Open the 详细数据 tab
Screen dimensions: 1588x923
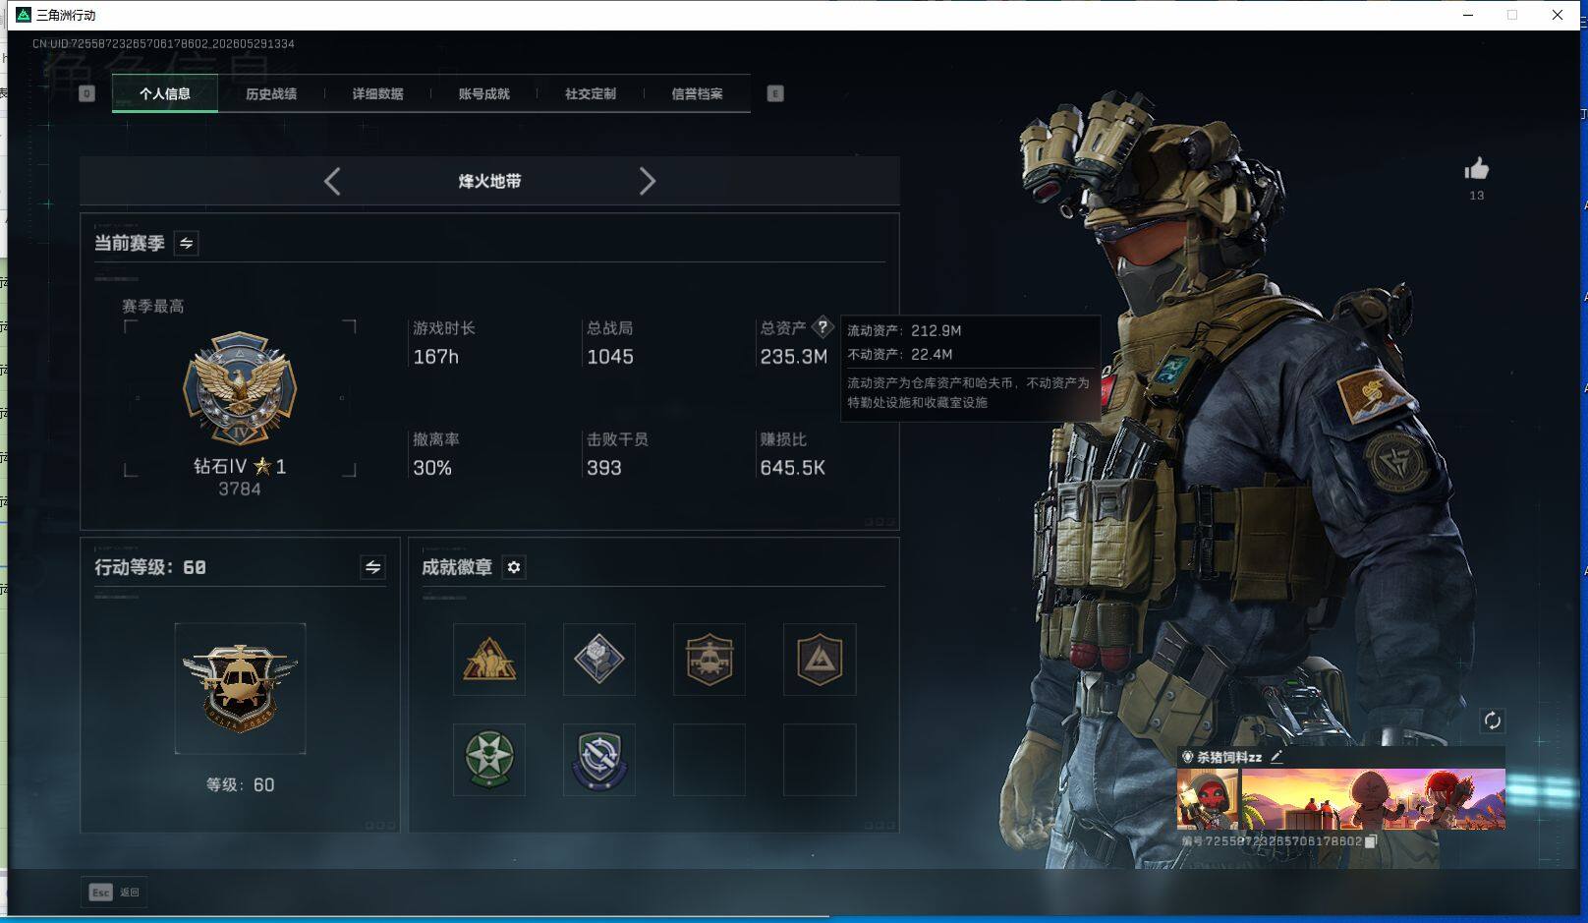[377, 93]
